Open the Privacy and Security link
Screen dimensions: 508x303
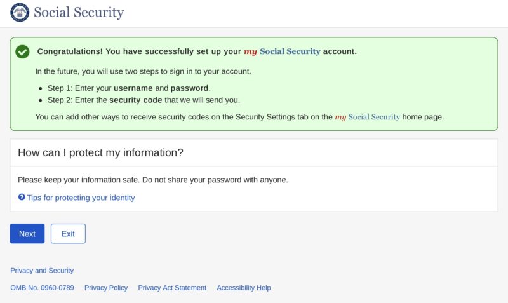coord(42,270)
